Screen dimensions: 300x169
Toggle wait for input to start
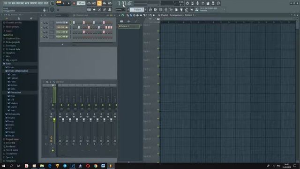pos(94,3)
